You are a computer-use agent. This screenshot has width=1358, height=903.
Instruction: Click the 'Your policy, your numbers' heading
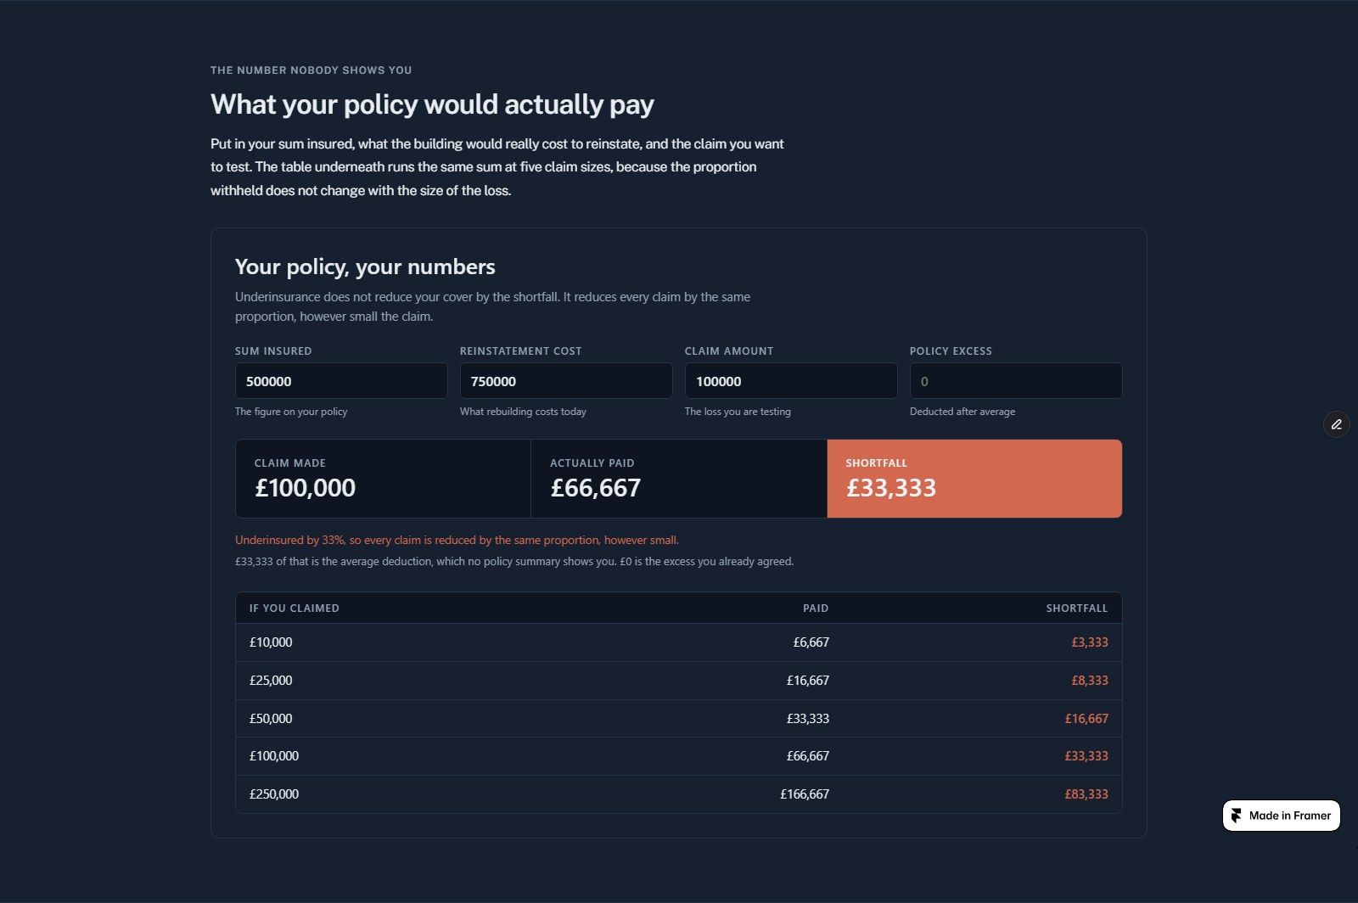[x=365, y=267]
